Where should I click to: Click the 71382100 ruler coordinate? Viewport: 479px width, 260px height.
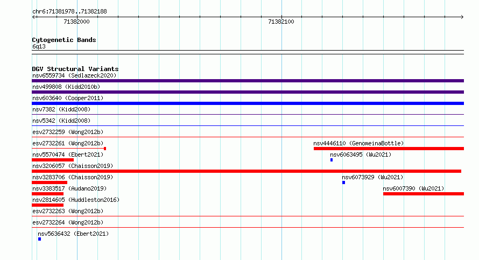pos(281,22)
